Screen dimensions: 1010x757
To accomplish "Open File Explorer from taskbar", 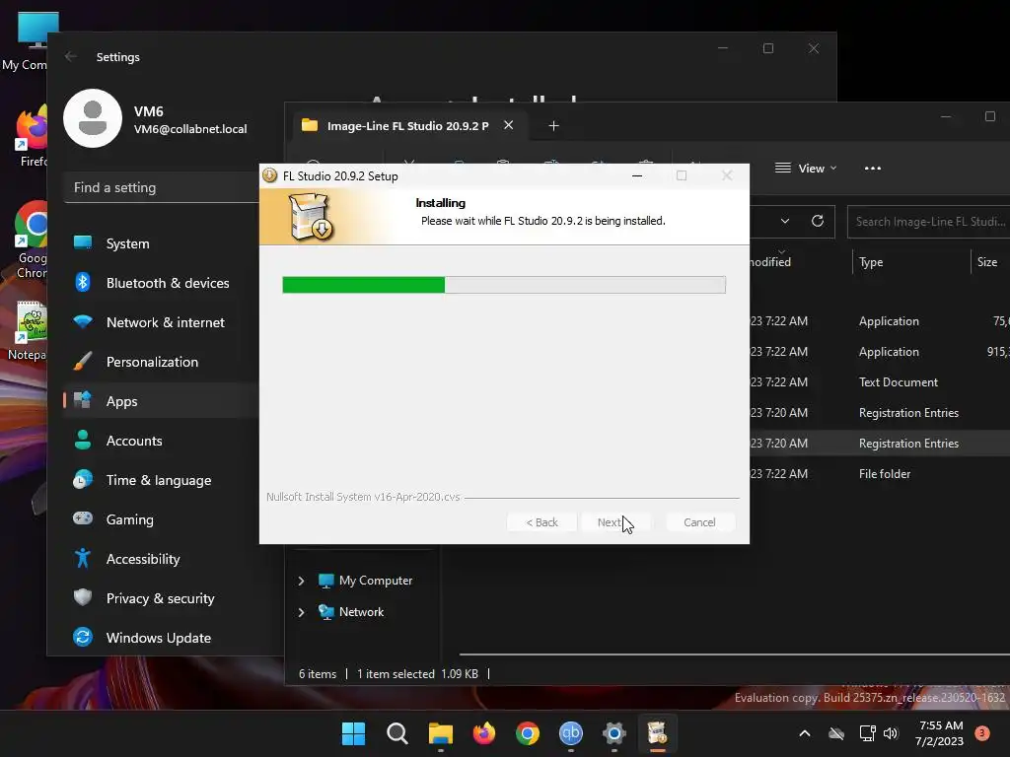I will 441,733.
